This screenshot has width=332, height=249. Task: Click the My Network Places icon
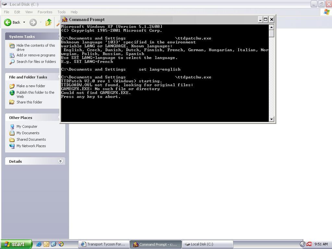coord(12,146)
